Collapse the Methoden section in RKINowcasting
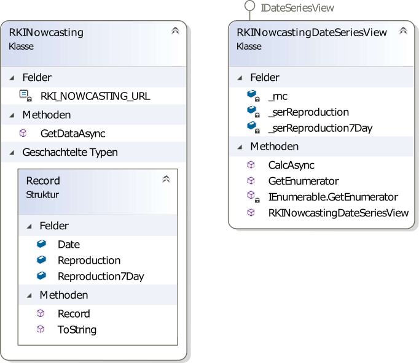This screenshot has height=363, width=419. 12,115
